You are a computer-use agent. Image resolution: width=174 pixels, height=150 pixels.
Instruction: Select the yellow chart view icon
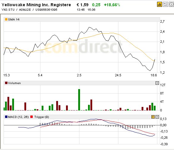(159, 4)
